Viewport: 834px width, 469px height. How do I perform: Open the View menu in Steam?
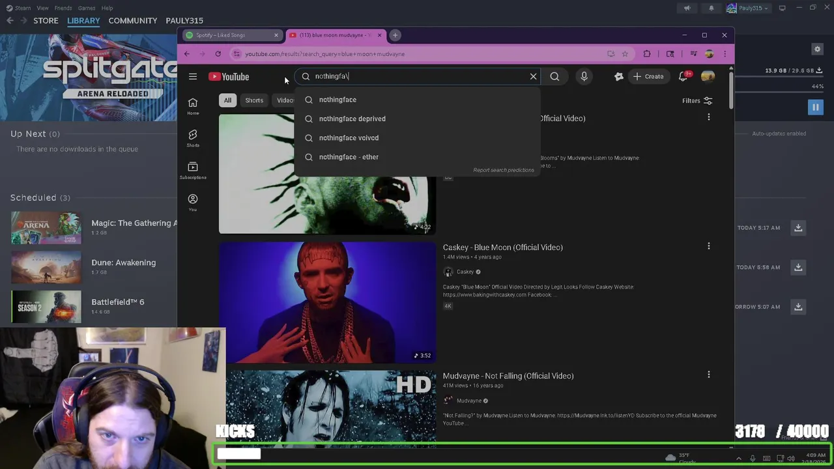[x=42, y=8]
